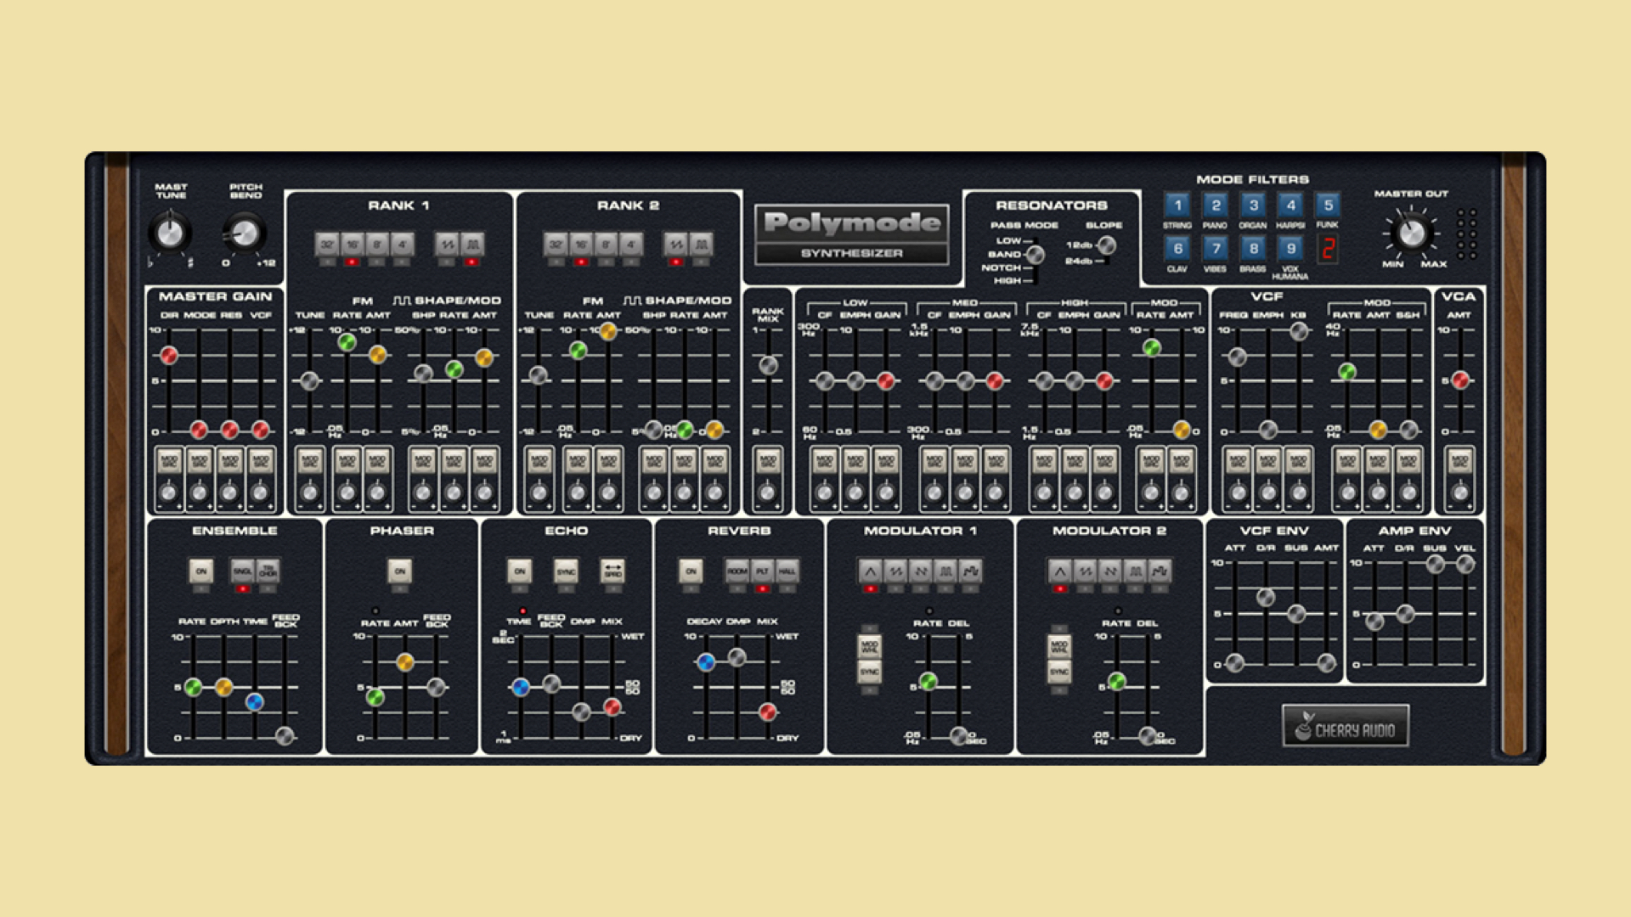Viewport: 1631px width, 917px height.
Task: Select mode filter 8 Brass
Action: click(1253, 248)
